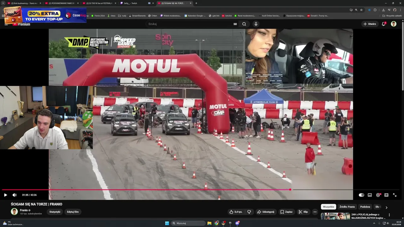Open browser extensions puzzle icon
The image size is (404, 227).
tap(375, 10)
